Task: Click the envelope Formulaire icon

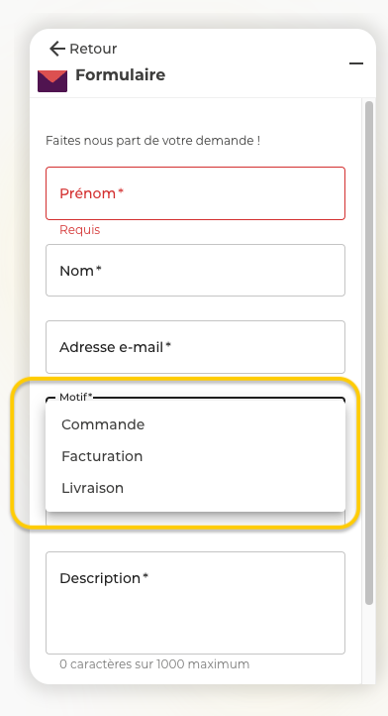Action: tap(52, 81)
